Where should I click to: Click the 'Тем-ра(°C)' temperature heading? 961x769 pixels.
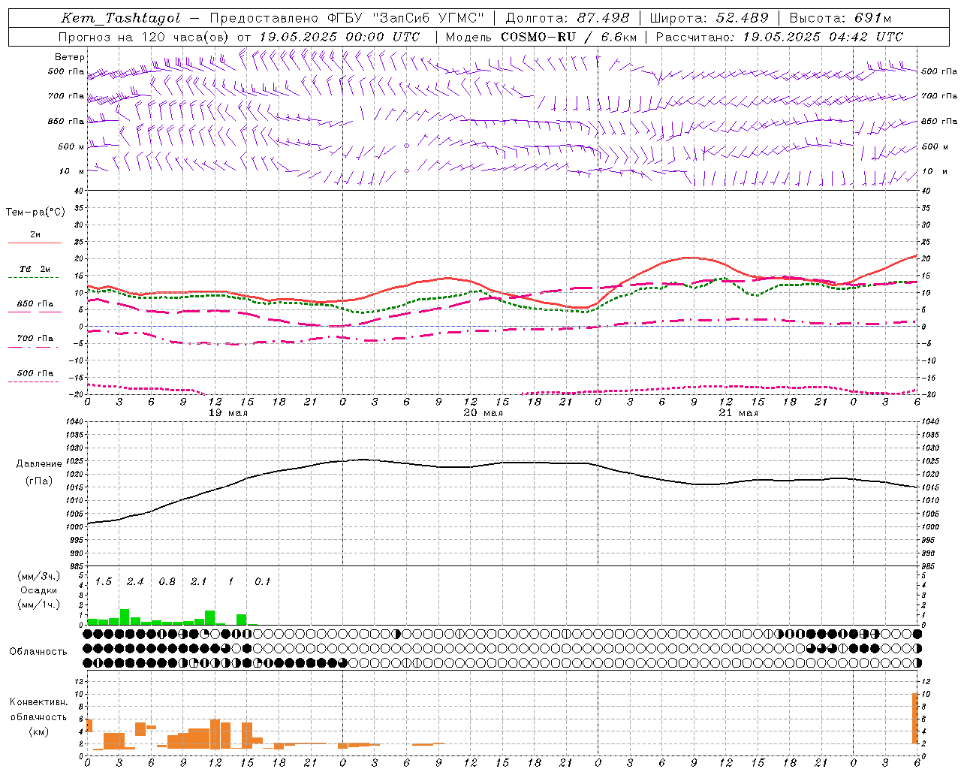click(x=35, y=212)
